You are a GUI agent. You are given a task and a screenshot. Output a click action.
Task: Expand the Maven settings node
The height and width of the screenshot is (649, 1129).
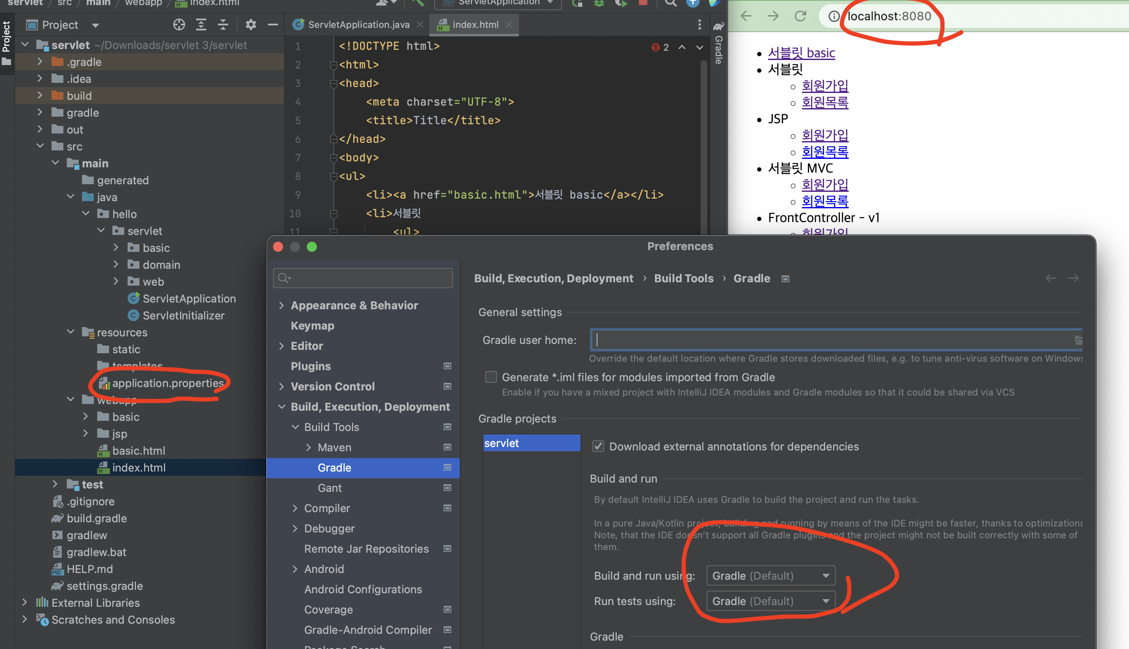pos(308,447)
